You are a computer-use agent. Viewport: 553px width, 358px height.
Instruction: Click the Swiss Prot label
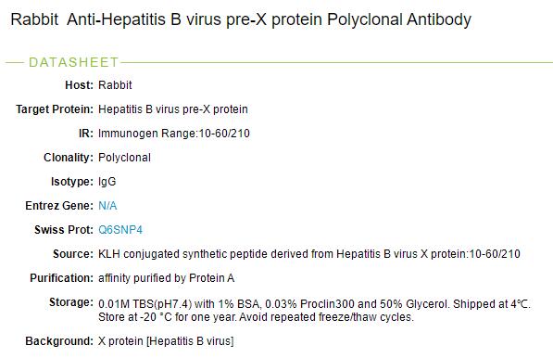point(64,230)
